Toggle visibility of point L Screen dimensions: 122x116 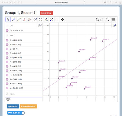pos(7,88)
